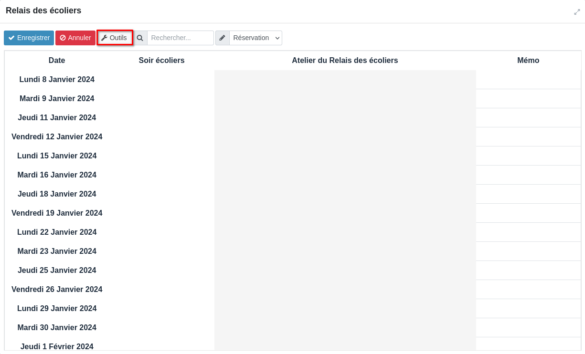585x354 pixels.
Task: Select the Vendredi 26 Janvier 2024 row date
Action: [57, 290]
